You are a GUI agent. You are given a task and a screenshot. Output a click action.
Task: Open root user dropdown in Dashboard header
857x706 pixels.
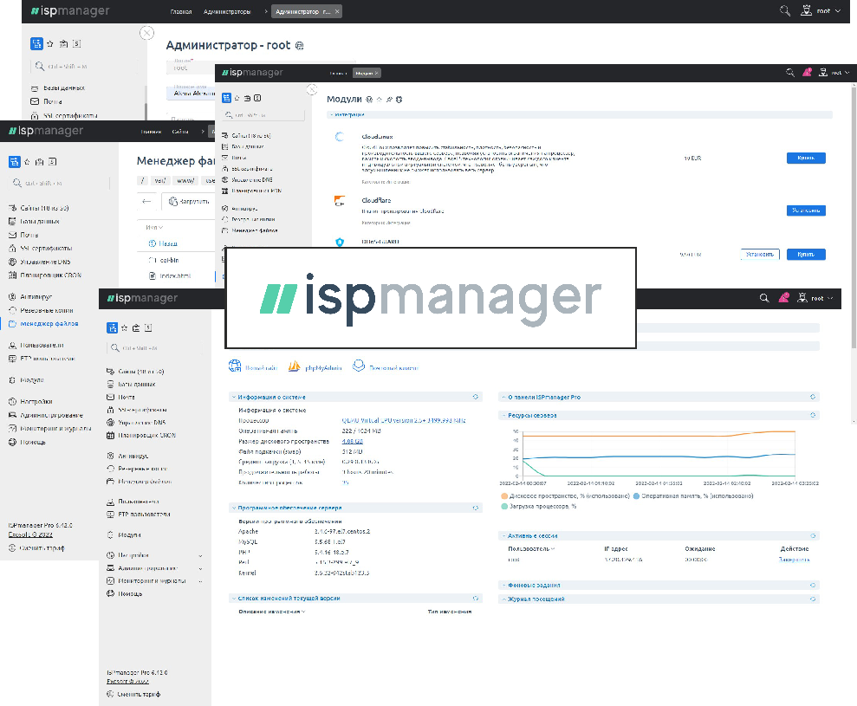pyautogui.click(x=816, y=298)
